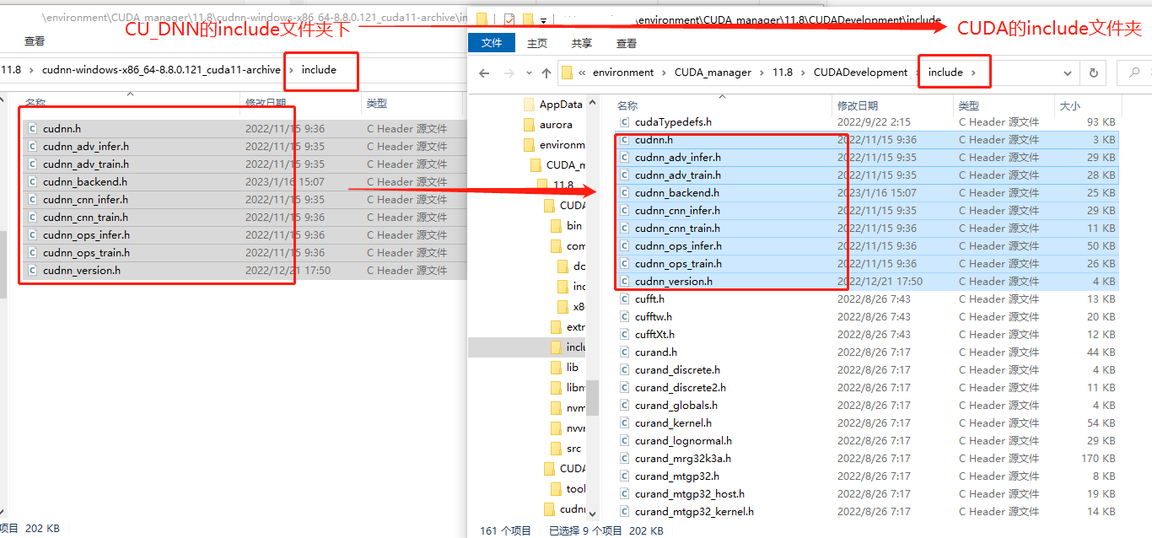This screenshot has height=538, width=1152.
Task: Click the New folder icon in quick access toolbar
Action: [527, 19]
